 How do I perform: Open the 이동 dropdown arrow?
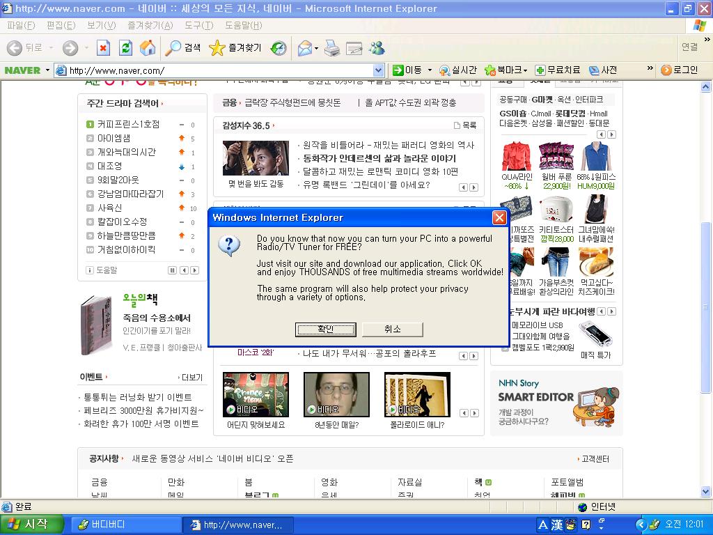[x=430, y=70]
